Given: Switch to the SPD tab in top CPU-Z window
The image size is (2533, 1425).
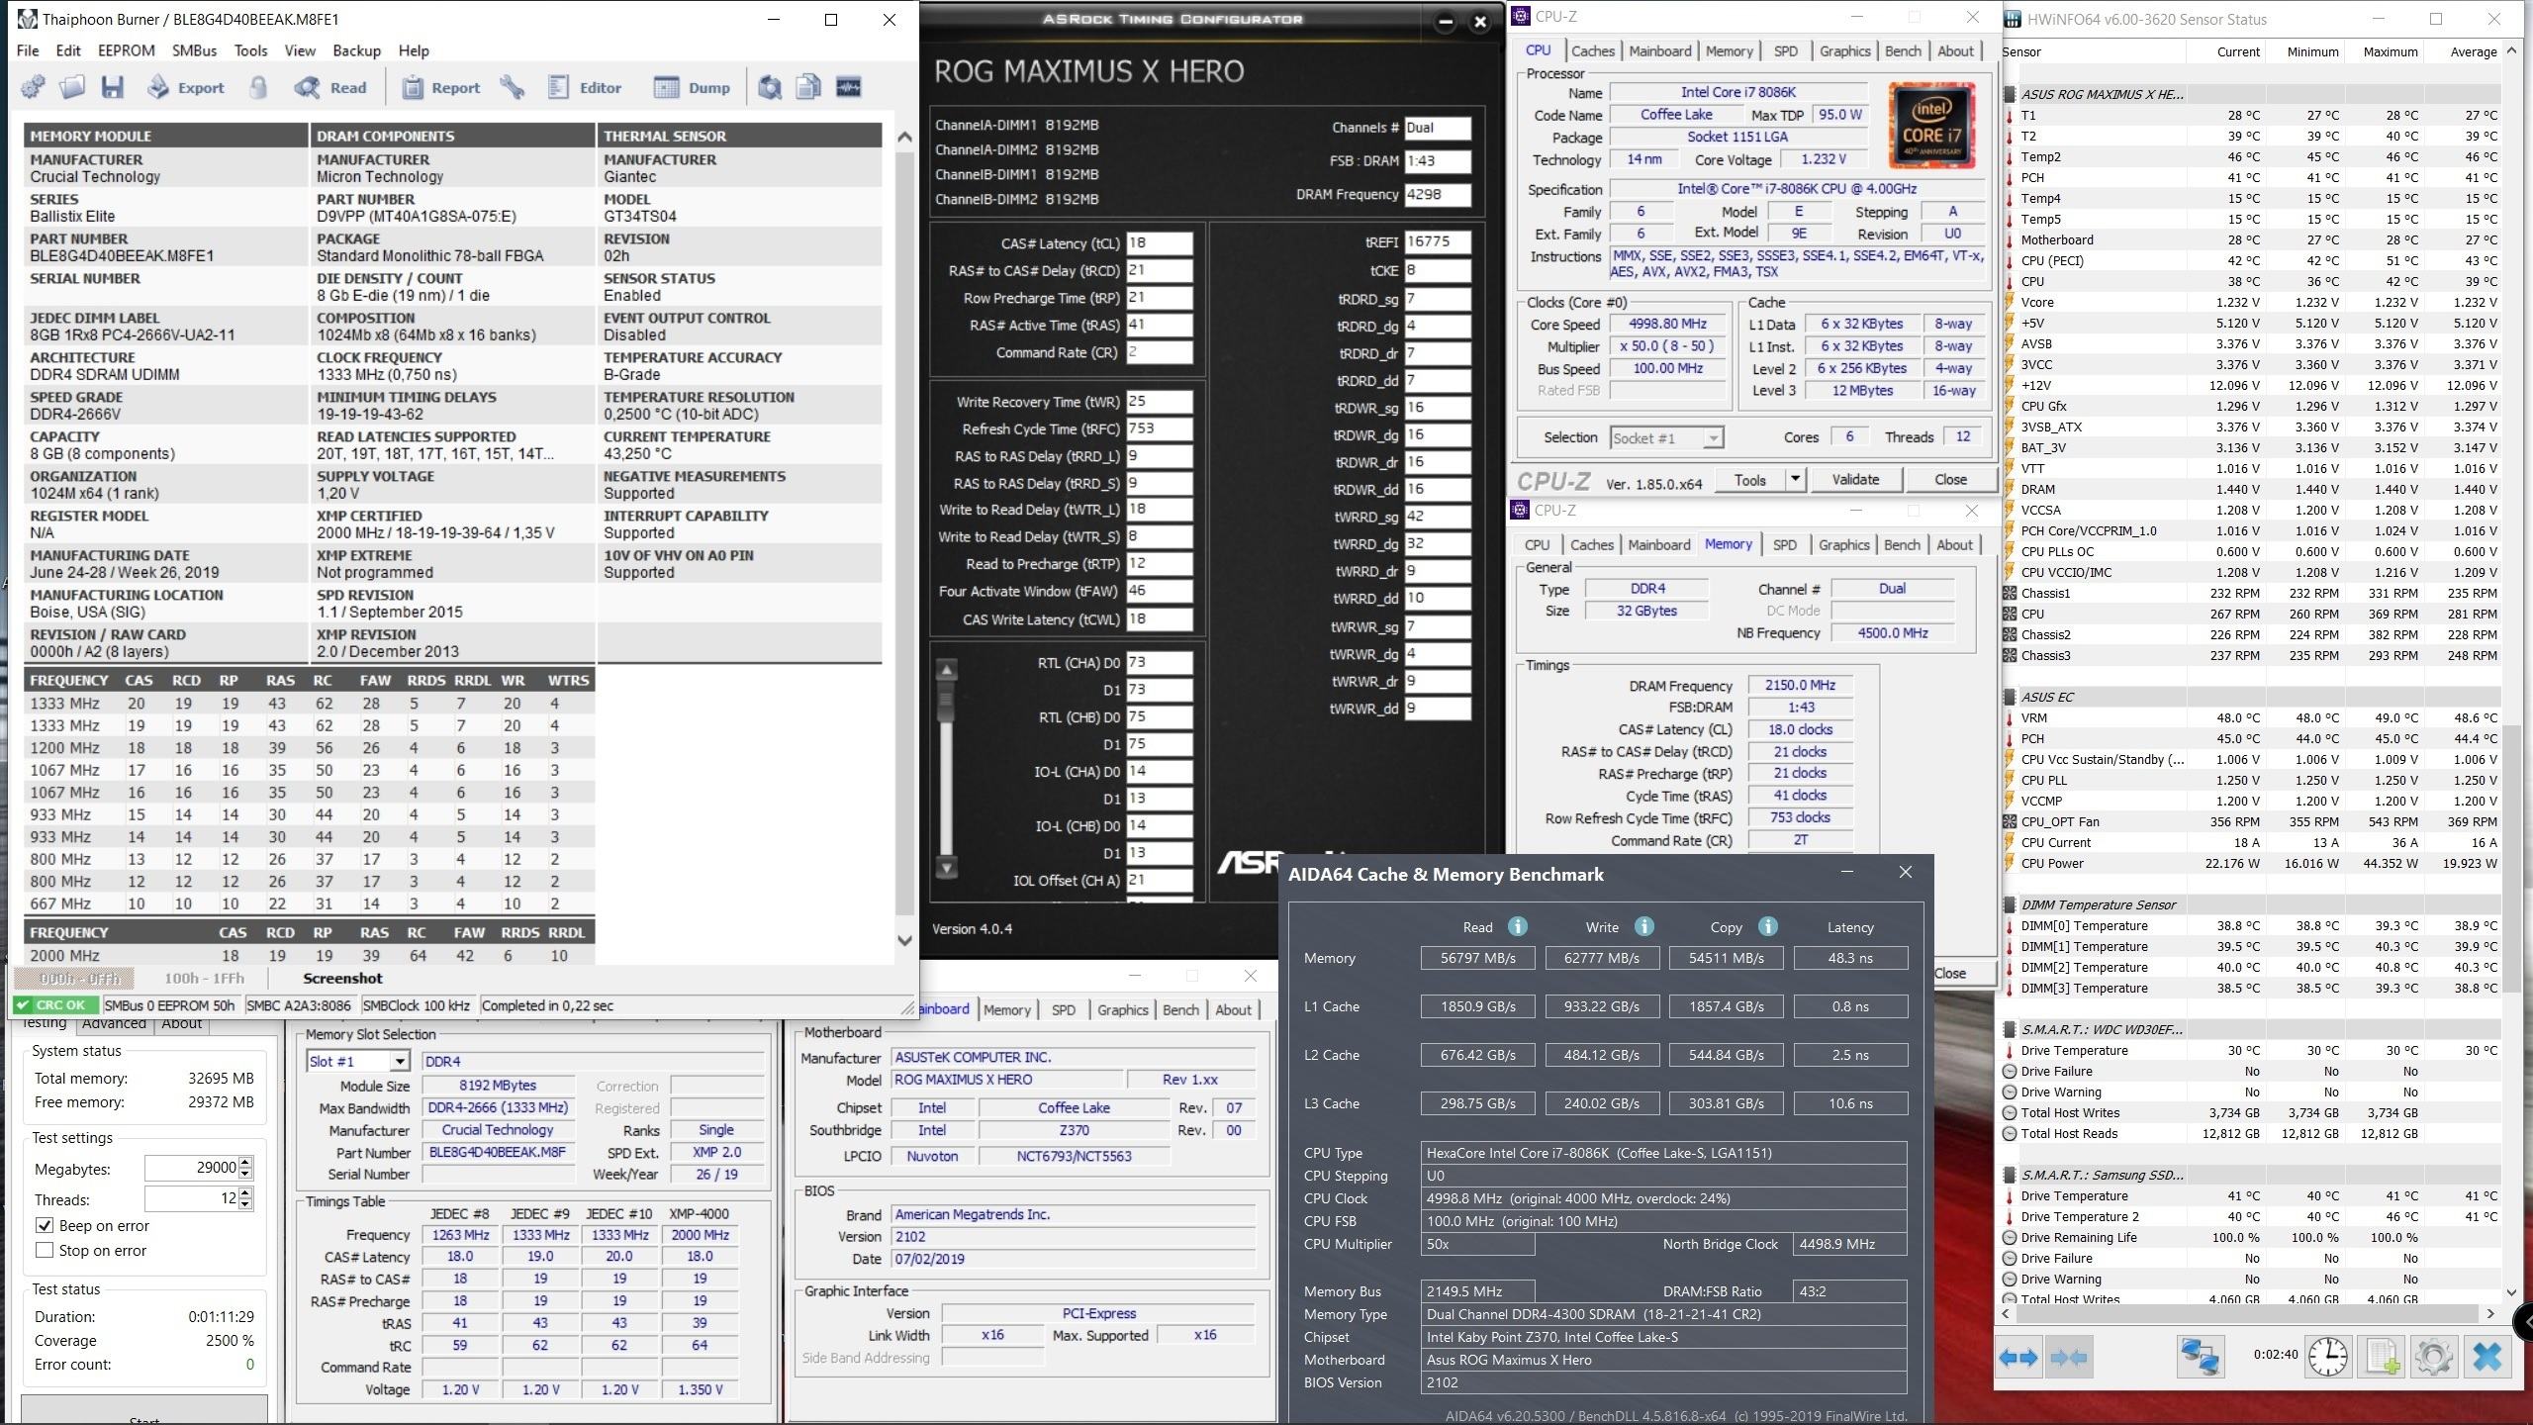Looking at the screenshot, I should pos(1785,50).
